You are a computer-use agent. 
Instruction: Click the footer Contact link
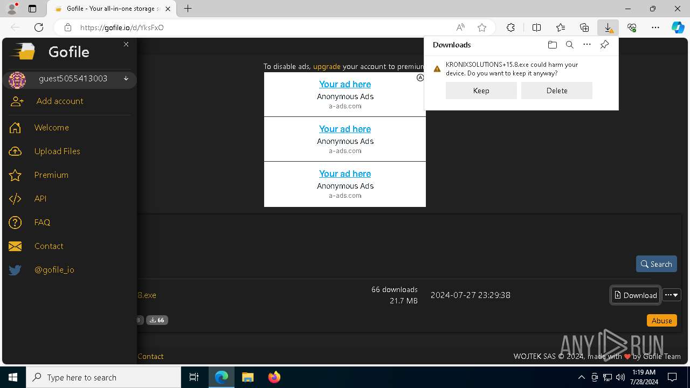click(x=150, y=356)
